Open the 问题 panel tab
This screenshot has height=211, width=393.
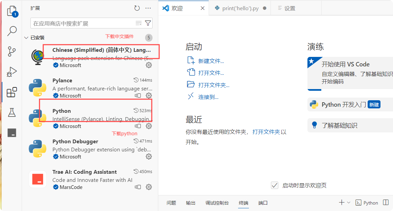tap(171, 203)
